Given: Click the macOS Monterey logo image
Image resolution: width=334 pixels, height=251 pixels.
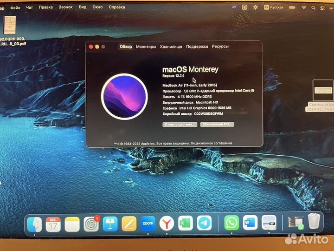Looking at the screenshot, I should point(124,97).
